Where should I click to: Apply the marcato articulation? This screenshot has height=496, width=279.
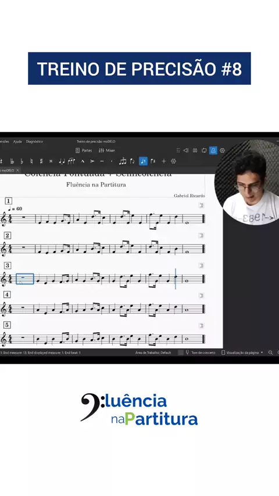pos(83,161)
